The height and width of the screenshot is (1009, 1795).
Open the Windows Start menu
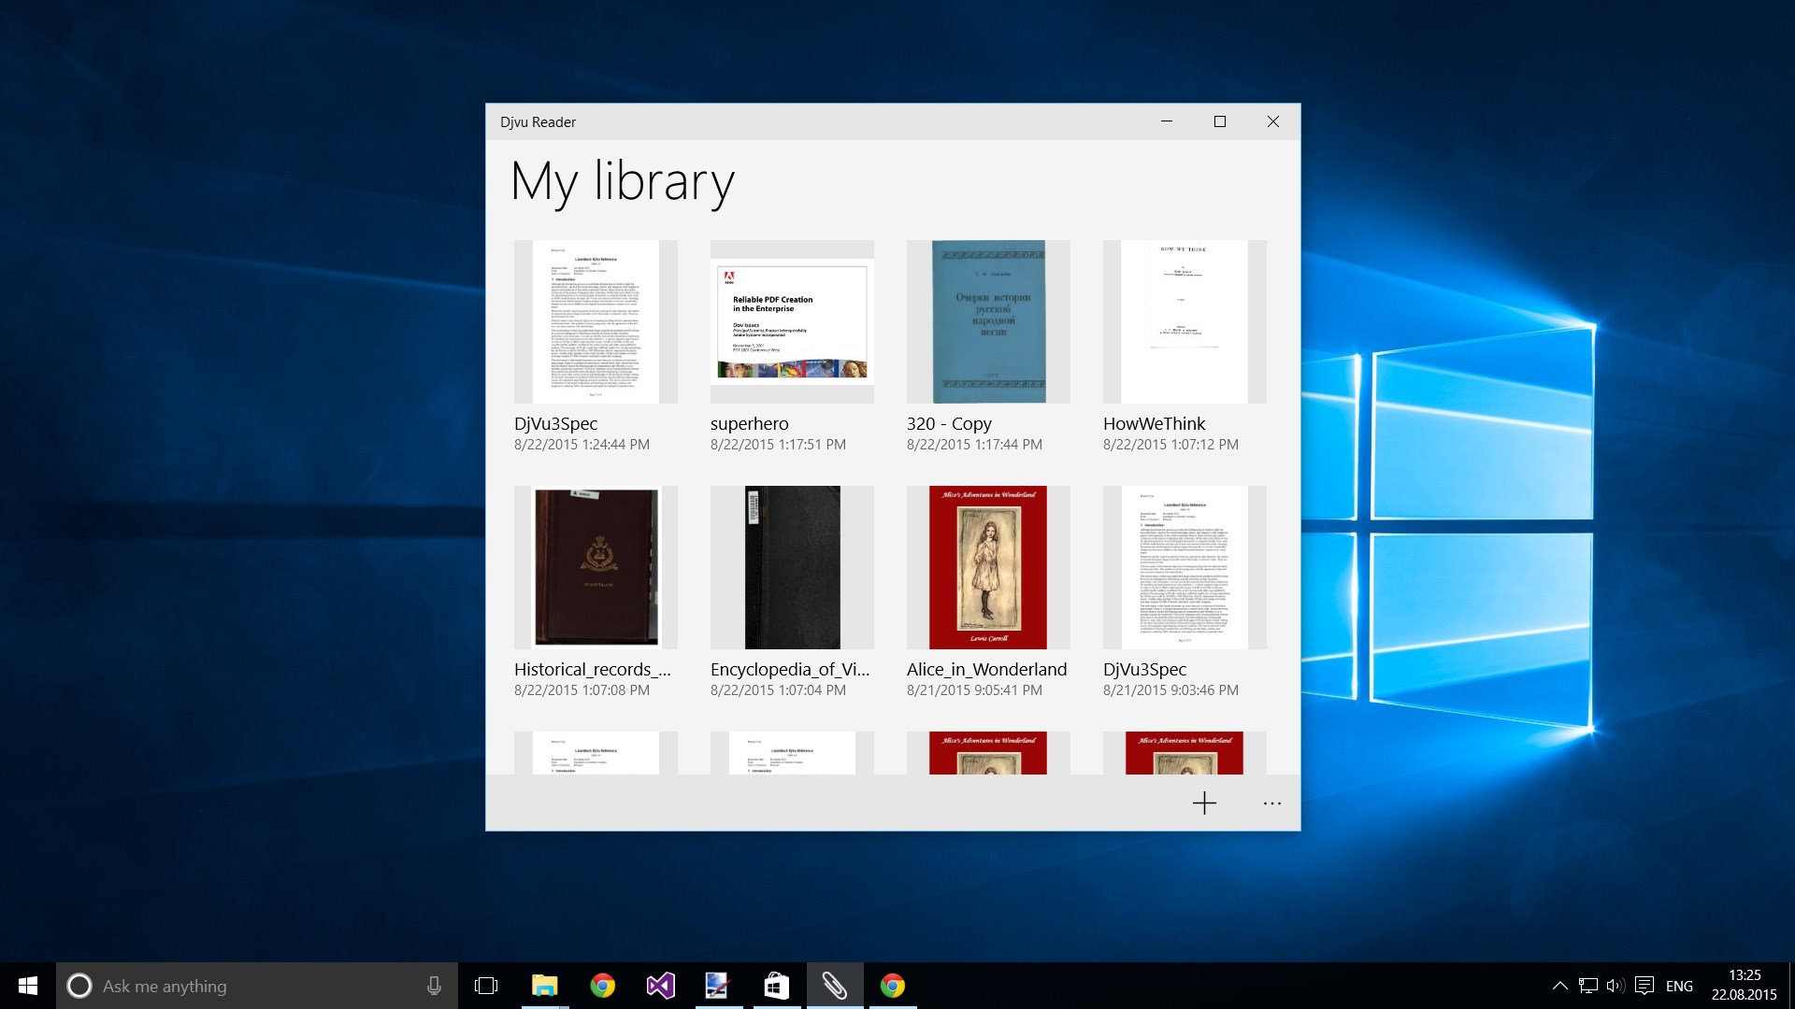coord(28,986)
